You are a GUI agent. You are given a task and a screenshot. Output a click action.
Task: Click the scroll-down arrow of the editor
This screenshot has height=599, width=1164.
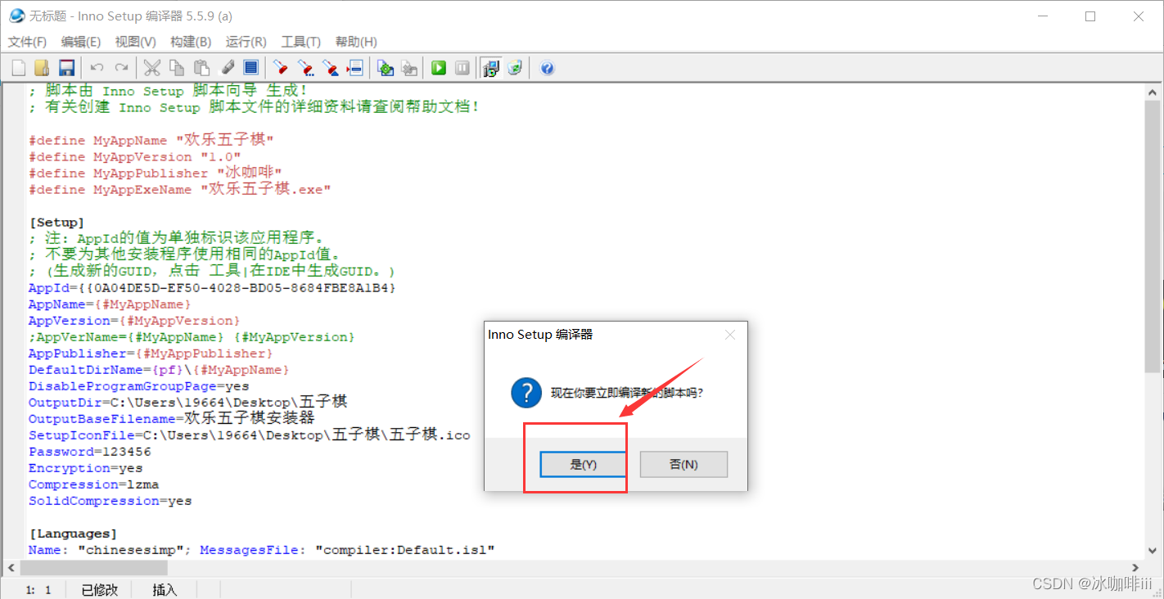[1153, 552]
